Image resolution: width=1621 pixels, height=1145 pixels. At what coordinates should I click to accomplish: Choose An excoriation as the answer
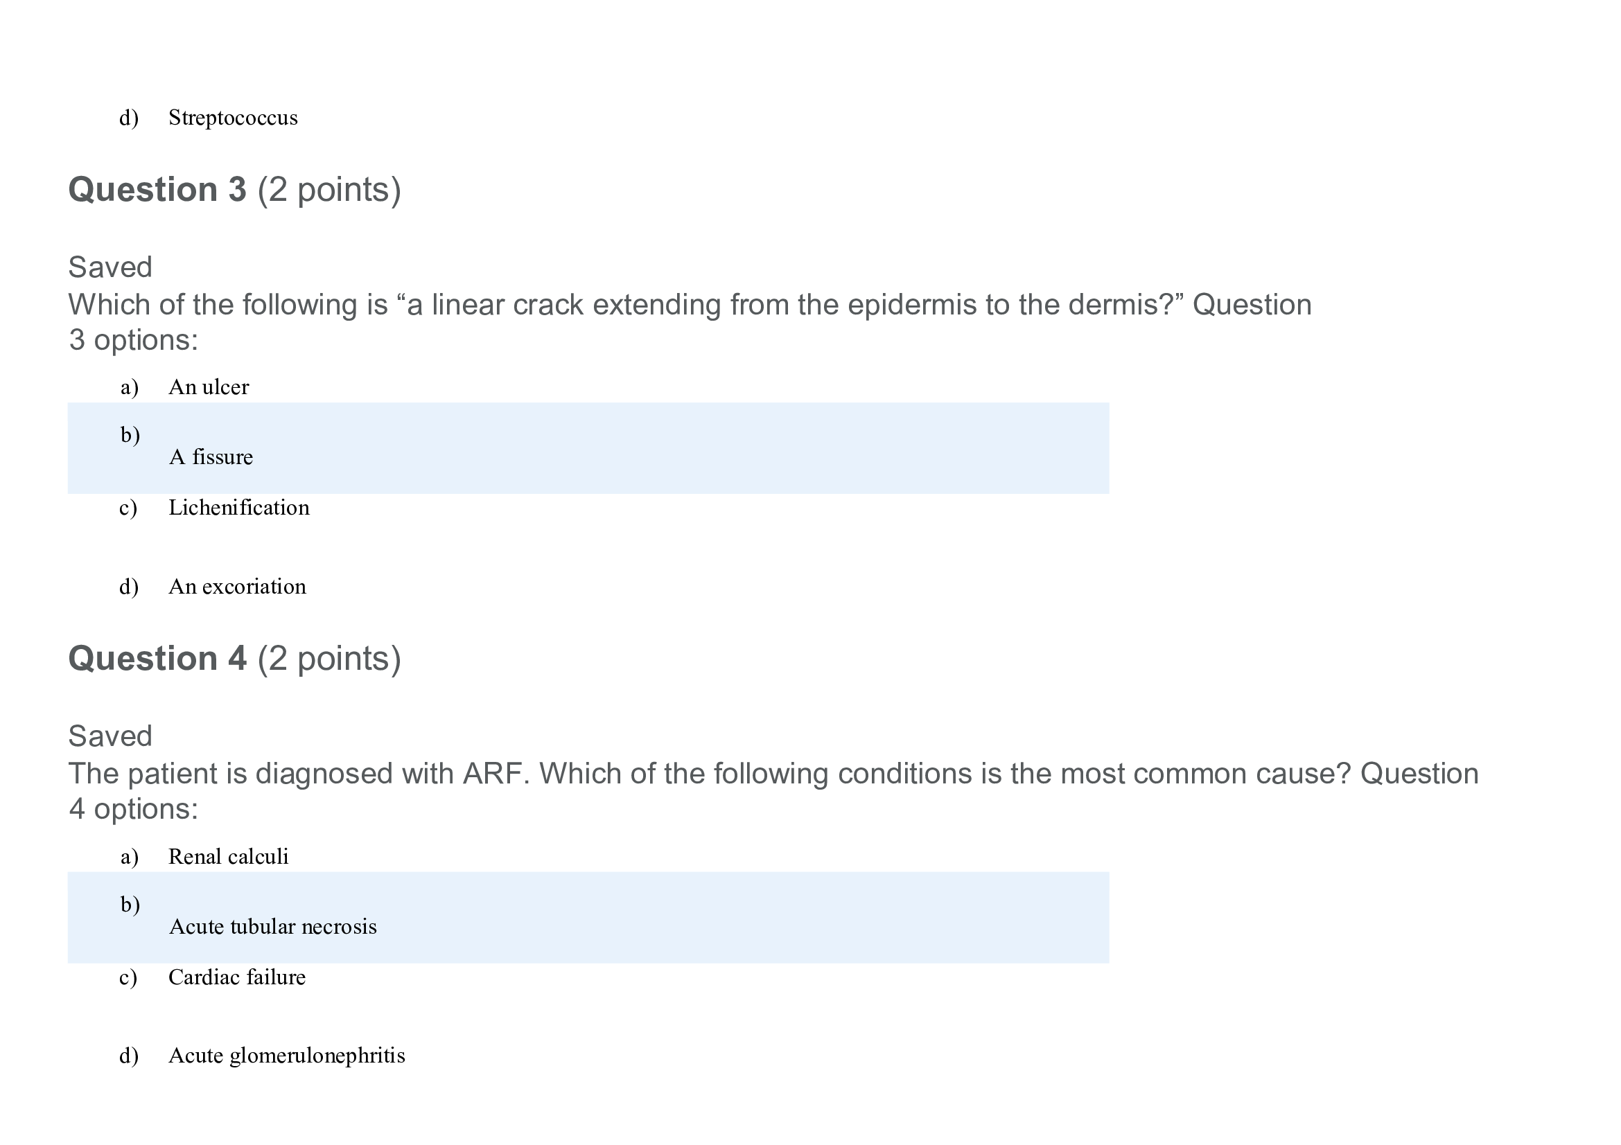(x=237, y=587)
